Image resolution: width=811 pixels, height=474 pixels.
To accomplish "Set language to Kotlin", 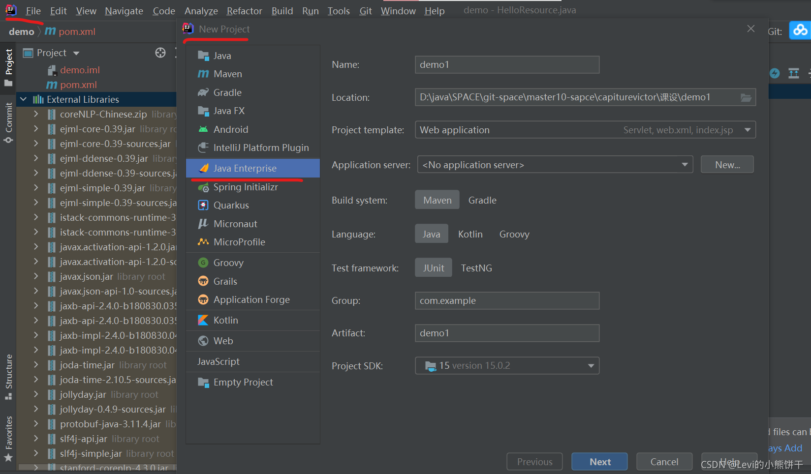I will [x=470, y=234].
